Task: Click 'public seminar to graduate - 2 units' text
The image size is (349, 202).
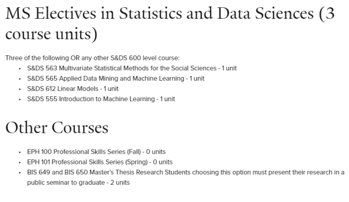Action: [79, 183]
